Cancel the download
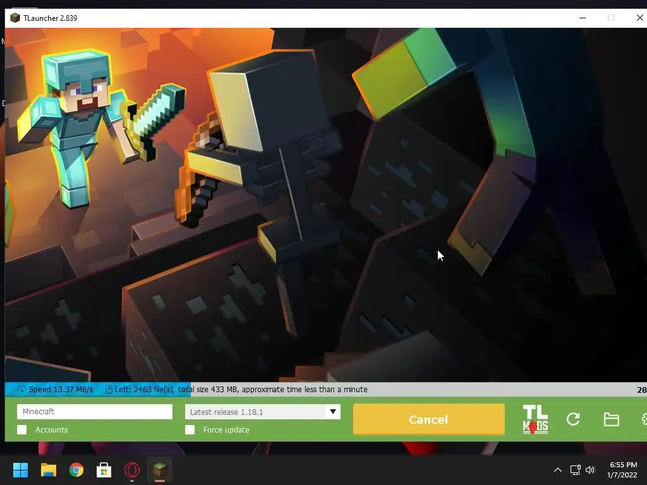647x485 pixels. [x=429, y=419]
